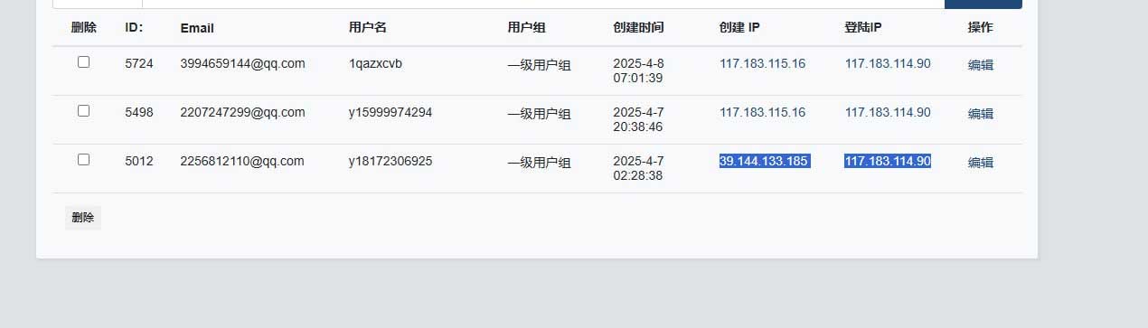Click username y18172306925
The height and width of the screenshot is (328, 1148).
click(391, 161)
